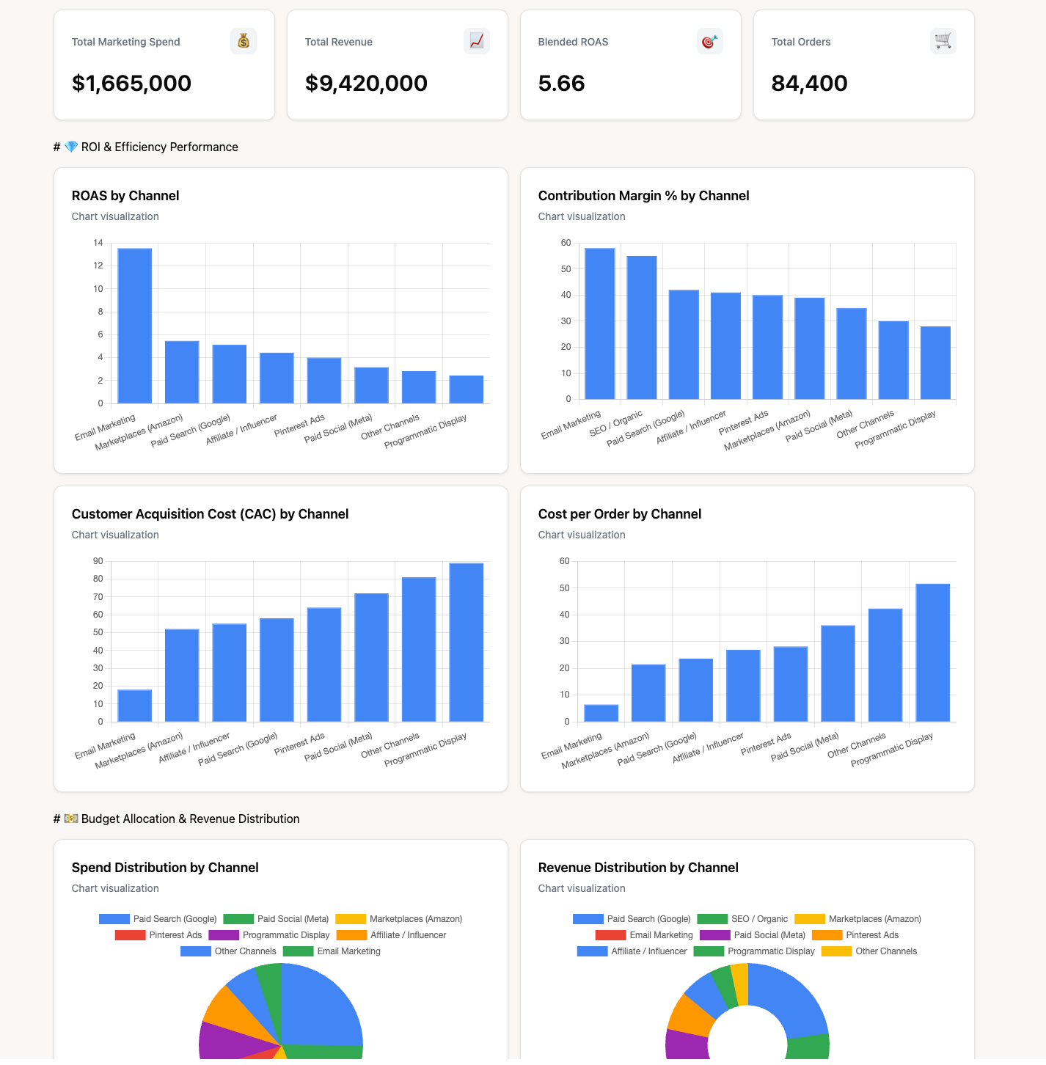1046x1065 pixels.
Task: Click Marketplaces (Amazon) legend in Revenue Distribution
Action: pos(874,918)
